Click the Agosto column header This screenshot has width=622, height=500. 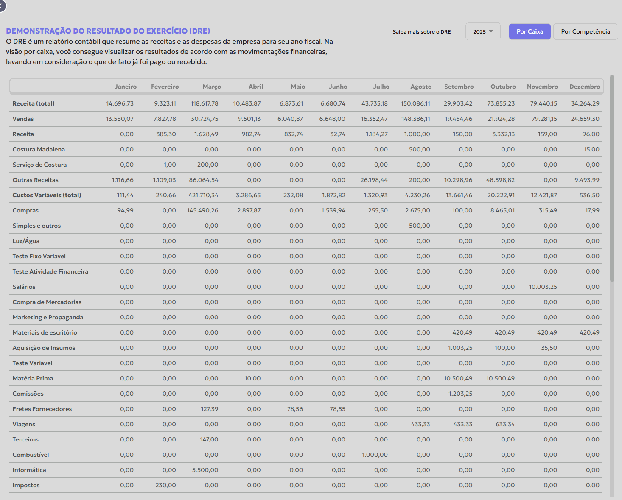[420, 87]
